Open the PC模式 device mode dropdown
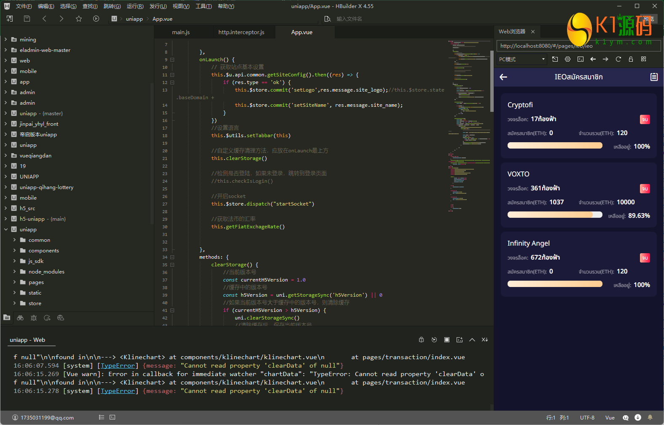 pos(522,59)
